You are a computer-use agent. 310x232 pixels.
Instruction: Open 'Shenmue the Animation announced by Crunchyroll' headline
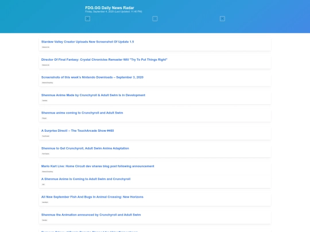(91, 215)
